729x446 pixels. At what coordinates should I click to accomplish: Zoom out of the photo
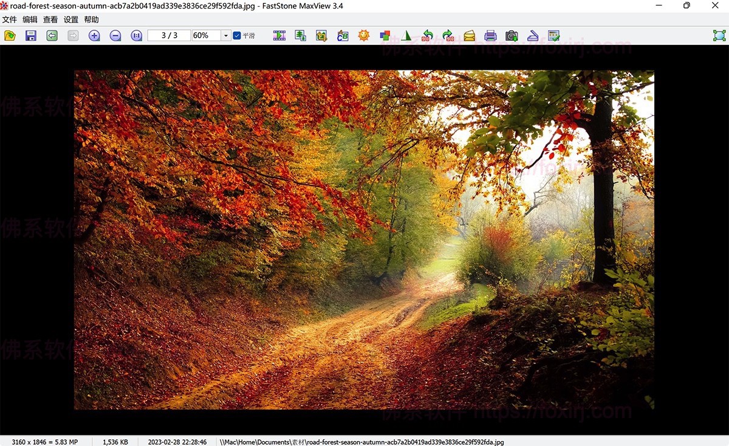[115, 35]
